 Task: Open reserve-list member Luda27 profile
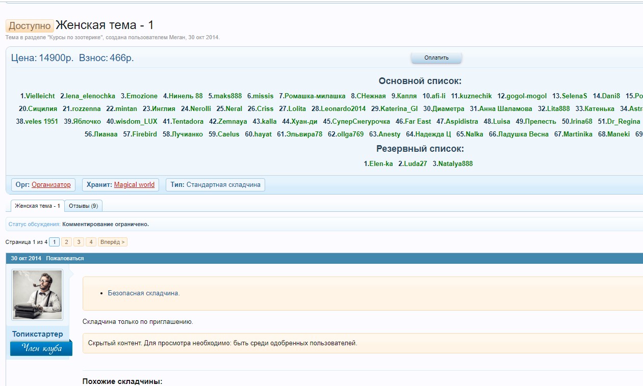416,163
